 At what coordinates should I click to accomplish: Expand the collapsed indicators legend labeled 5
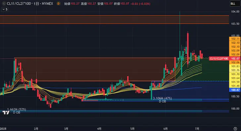coord(5,9)
